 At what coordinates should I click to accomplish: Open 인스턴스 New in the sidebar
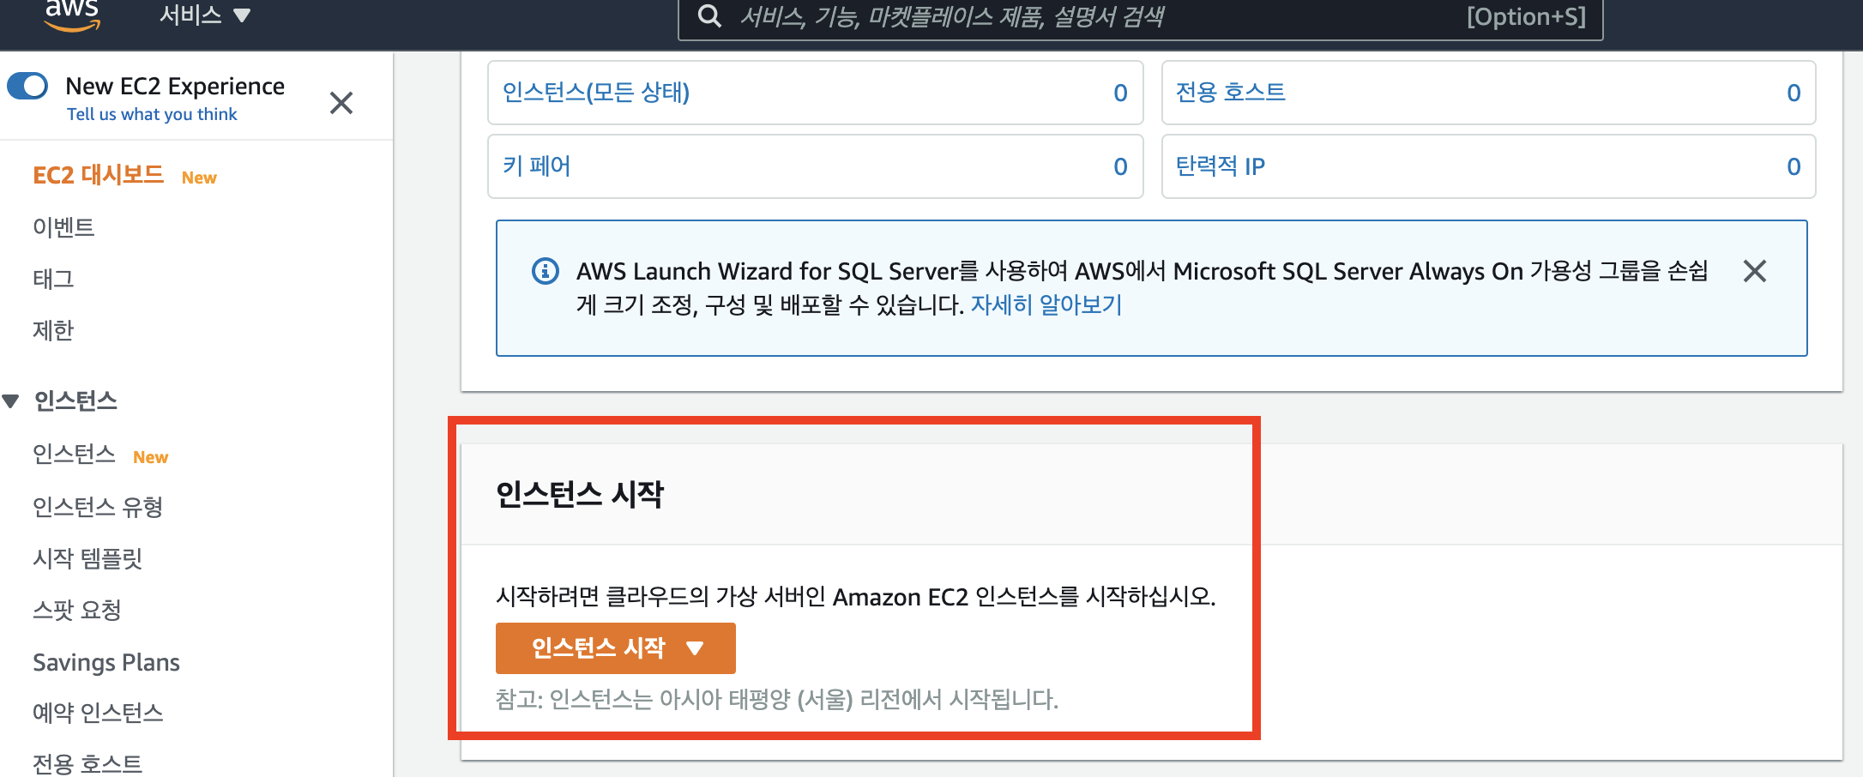(x=74, y=454)
